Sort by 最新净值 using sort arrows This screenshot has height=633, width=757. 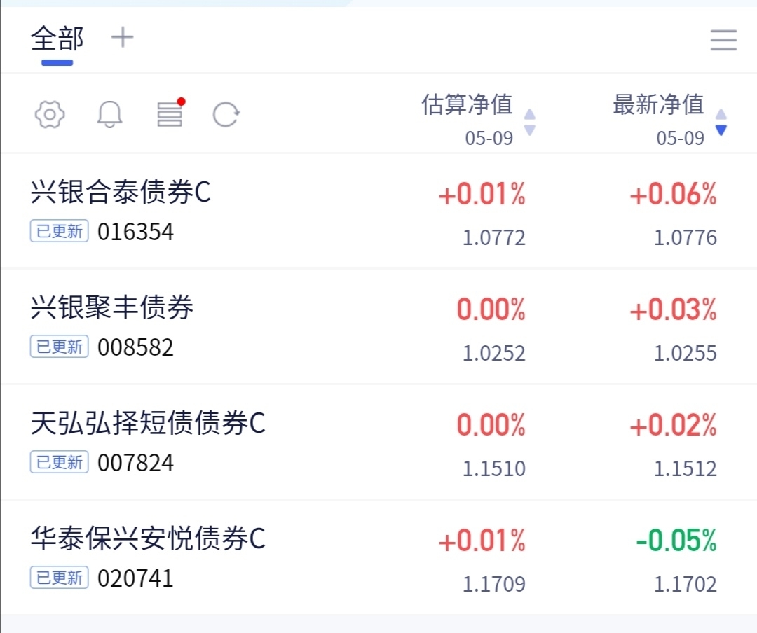721,122
